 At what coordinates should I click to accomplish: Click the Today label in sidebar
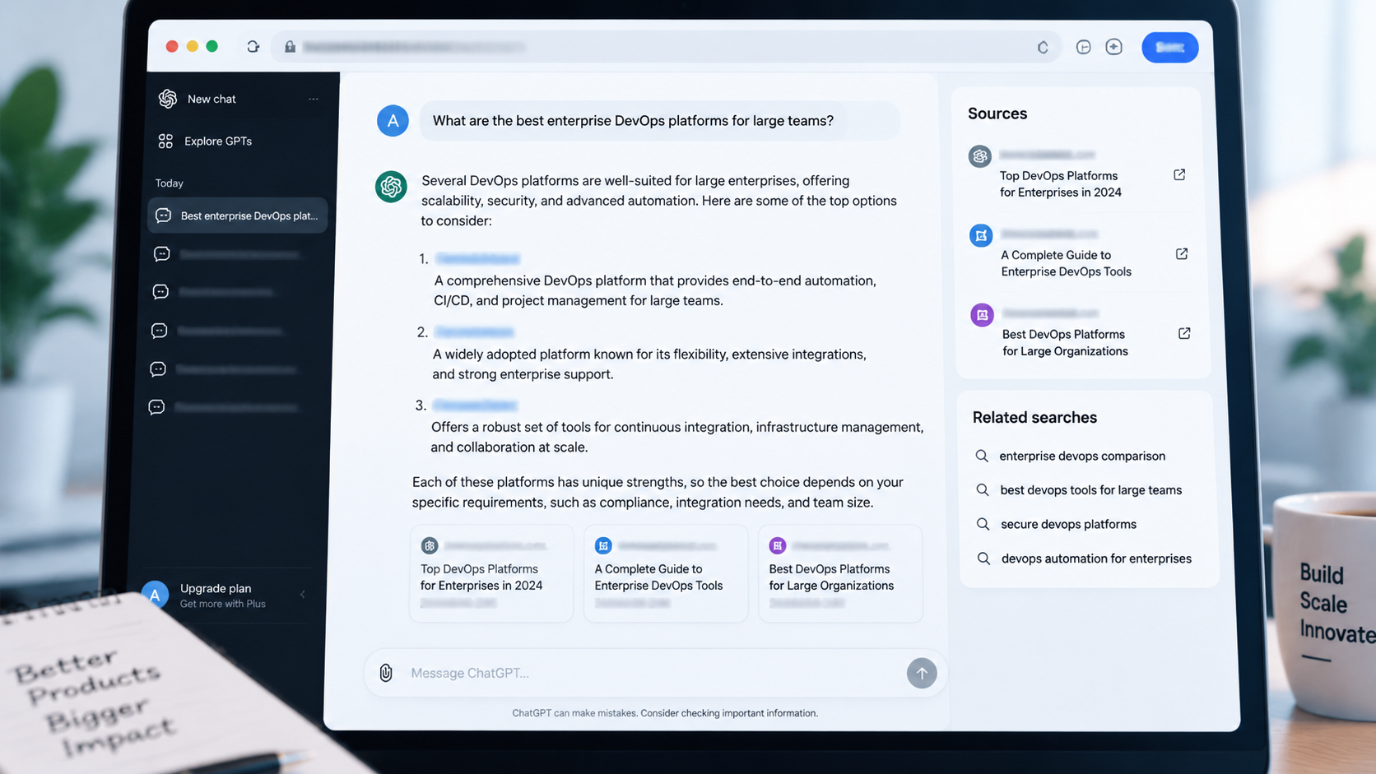coord(170,183)
